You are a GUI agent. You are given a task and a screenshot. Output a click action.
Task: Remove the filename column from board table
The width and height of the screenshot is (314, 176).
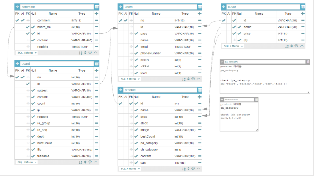[x=96, y=156]
